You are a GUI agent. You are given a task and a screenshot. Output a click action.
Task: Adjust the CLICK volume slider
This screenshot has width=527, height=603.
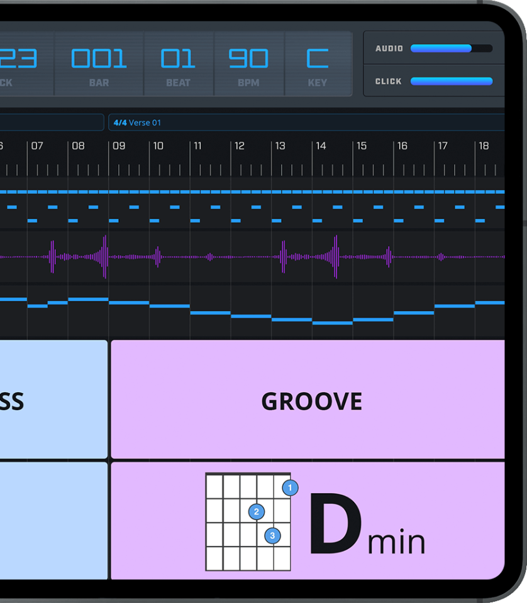(451, 81)
